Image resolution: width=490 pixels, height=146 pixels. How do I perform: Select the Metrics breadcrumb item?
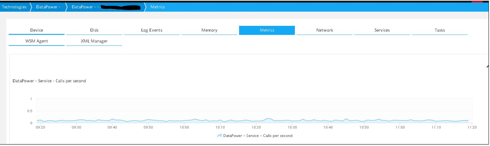pos(158,7)
